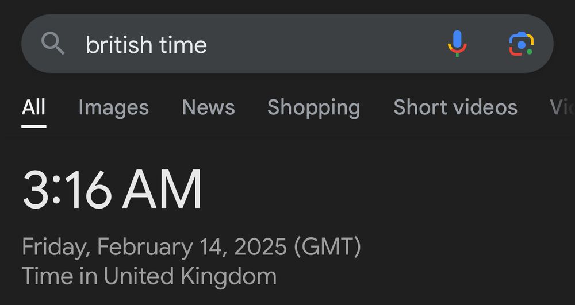
Task: Click the 3:16 time digits
Action: tap(67, 189)
